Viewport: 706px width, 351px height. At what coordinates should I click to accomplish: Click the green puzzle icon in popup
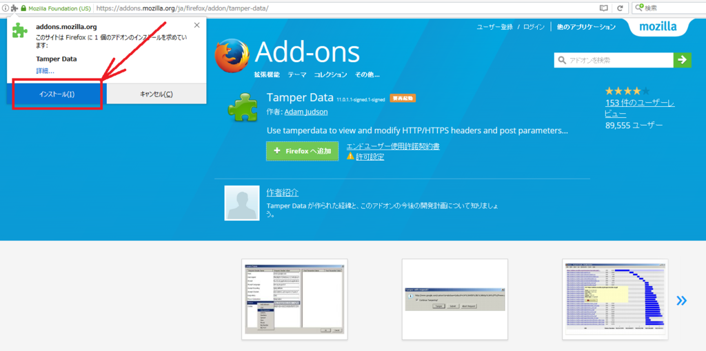click(x=20, y=30)
